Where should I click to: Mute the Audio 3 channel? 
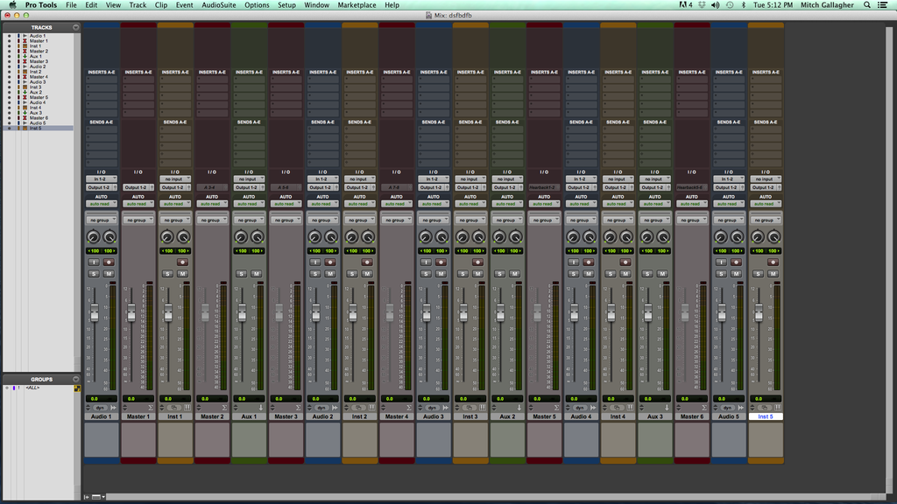click(441, 272)
